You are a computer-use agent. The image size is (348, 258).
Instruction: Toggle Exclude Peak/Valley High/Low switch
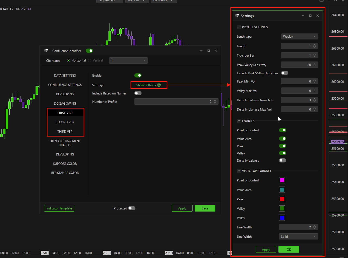point(284,73)
